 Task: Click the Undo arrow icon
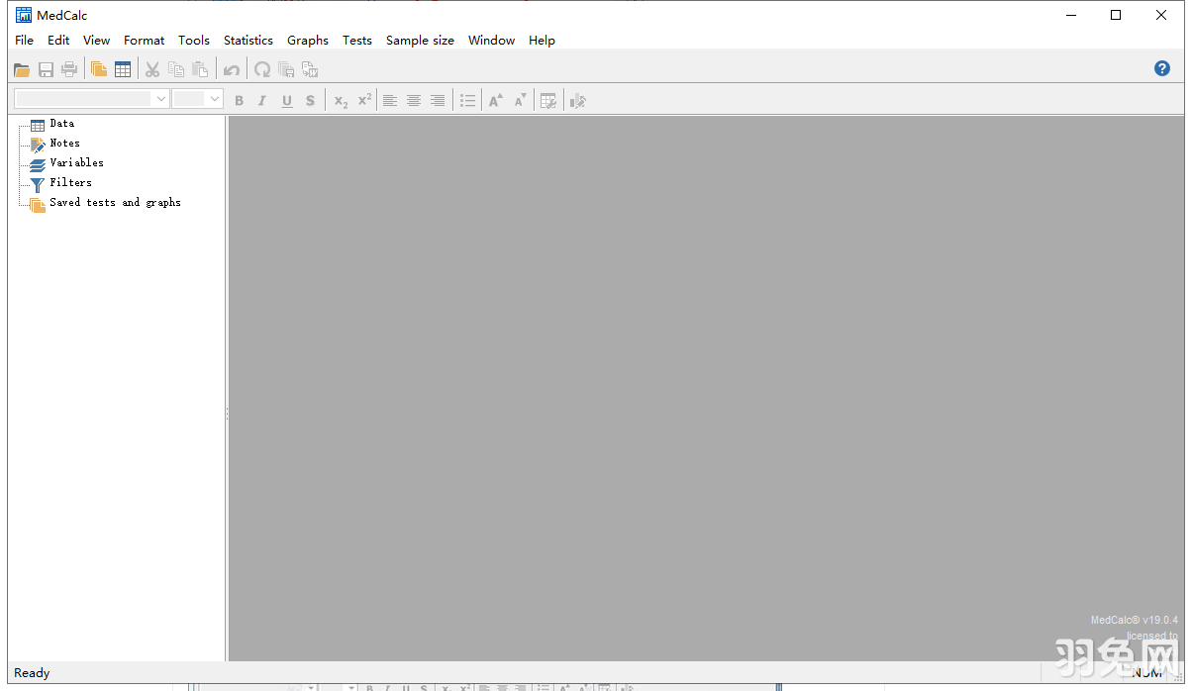point(231,69)
